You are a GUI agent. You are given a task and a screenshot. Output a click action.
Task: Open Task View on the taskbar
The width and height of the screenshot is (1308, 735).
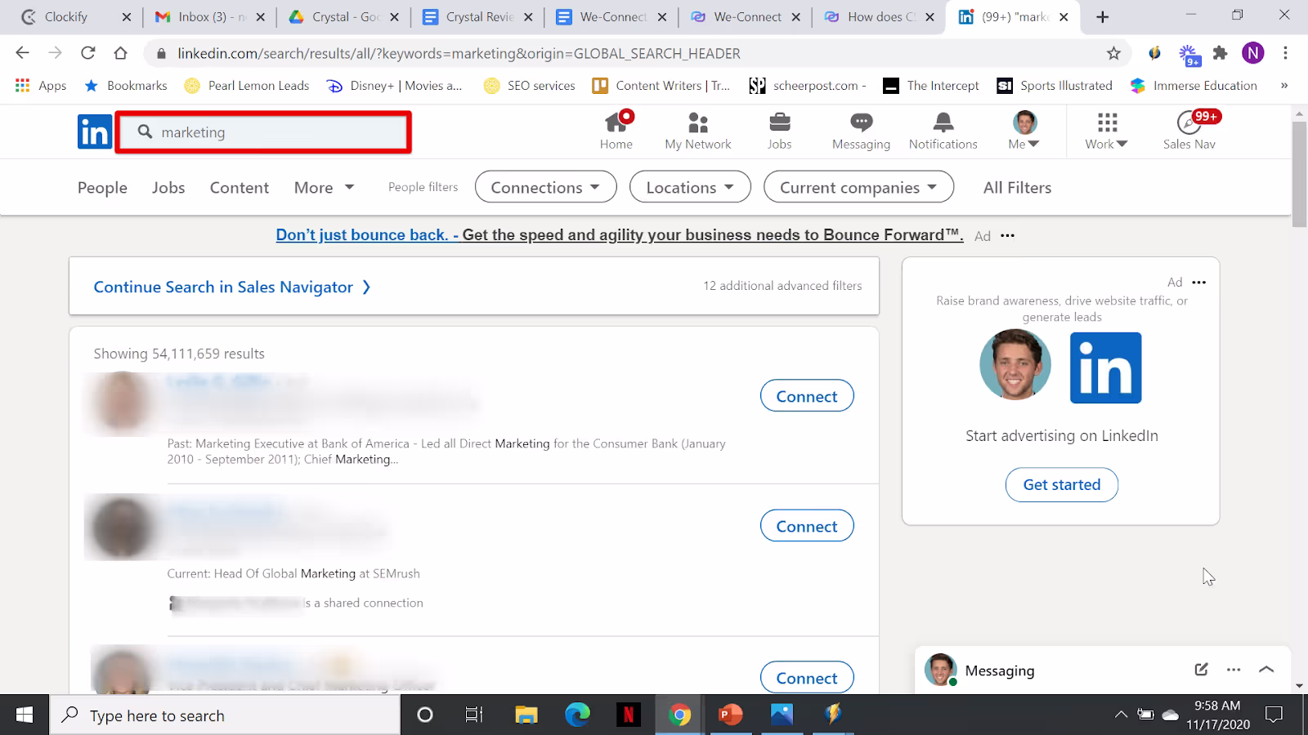tap(474, 715)
